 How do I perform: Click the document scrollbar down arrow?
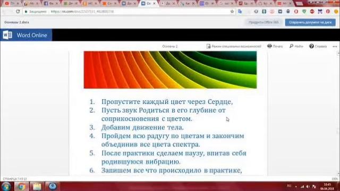(x=338, y=174)
